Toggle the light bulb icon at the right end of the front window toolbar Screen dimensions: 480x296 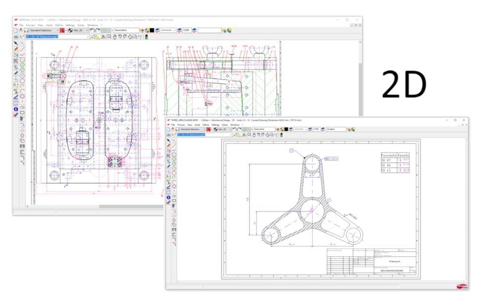tap(353, 129)
